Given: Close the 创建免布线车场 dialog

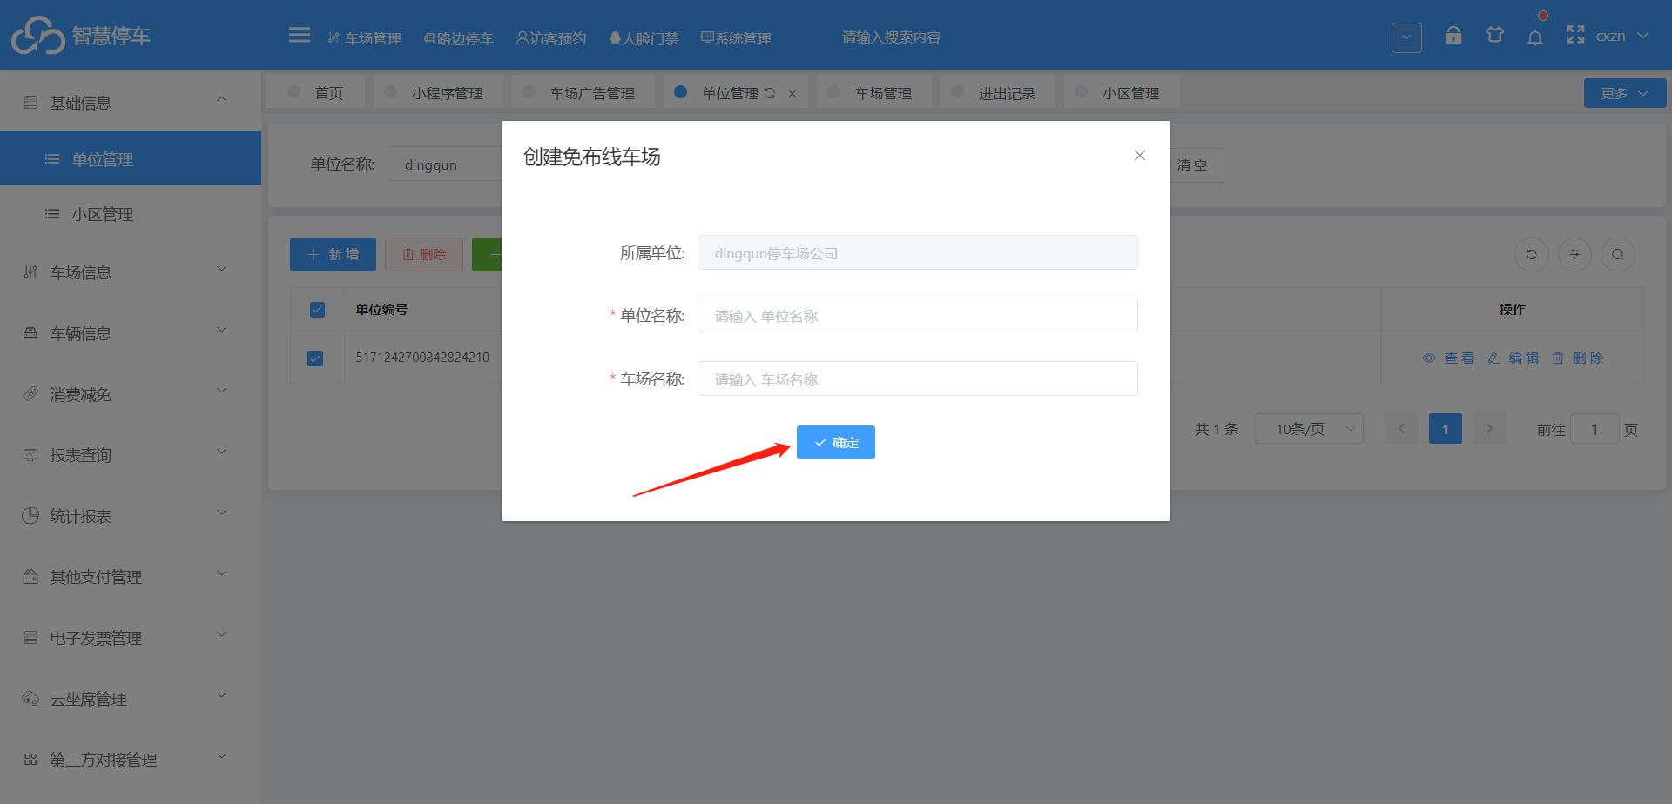Looking at the screenshot, I should coord(1140,155).
